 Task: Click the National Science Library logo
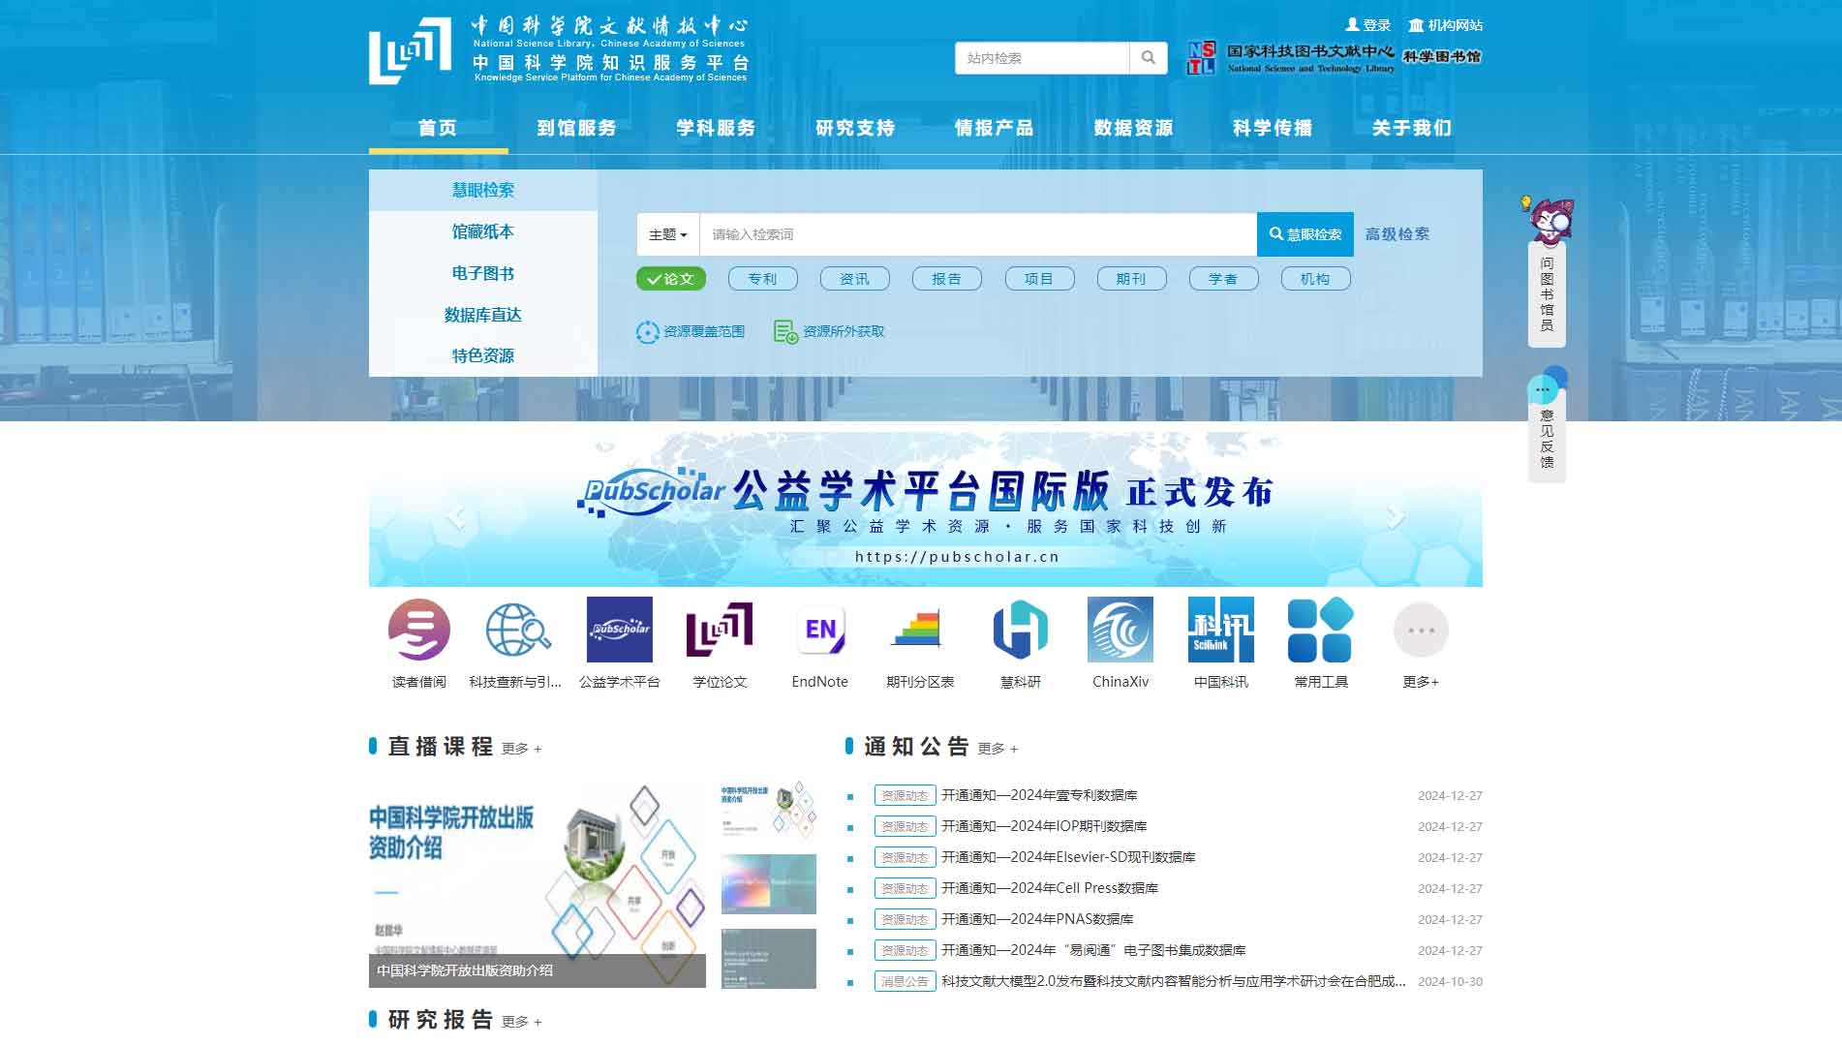(x=558, y=50)
